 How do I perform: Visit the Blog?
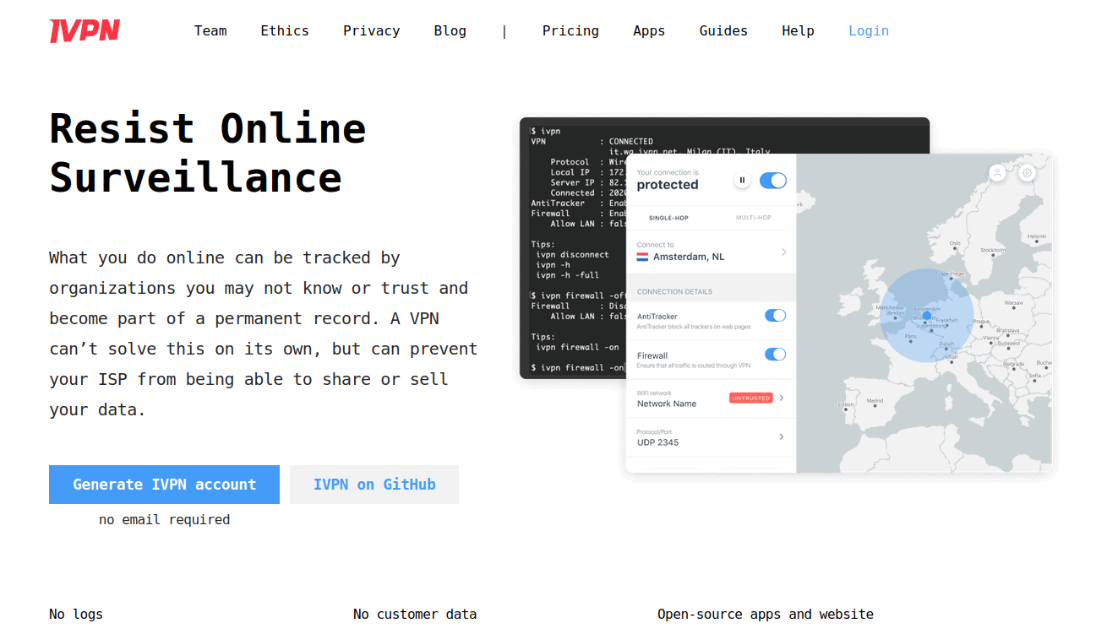(x=450, y=30)
